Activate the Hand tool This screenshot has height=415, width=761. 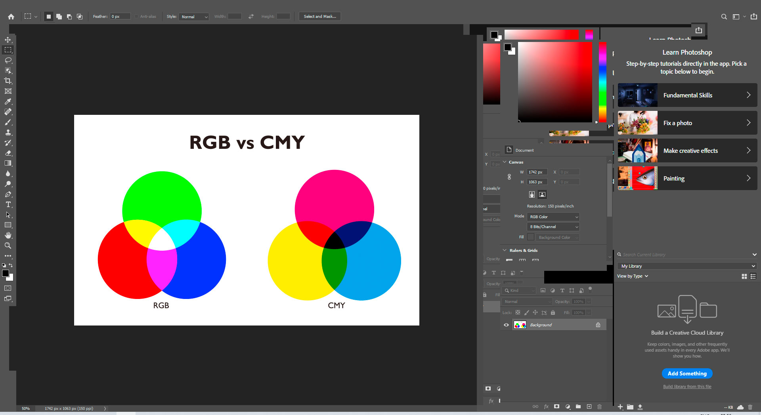click(x=8, y=235)
